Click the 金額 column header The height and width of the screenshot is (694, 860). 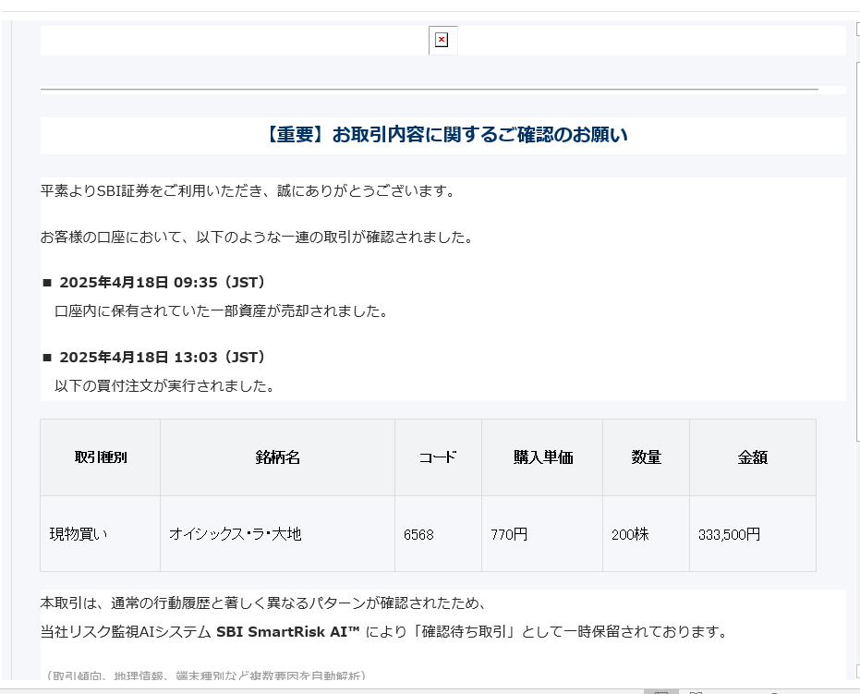[x=752, y=457]
